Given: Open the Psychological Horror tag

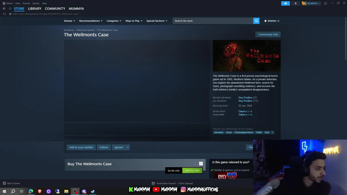Looking at the screenshot, I should [x=244, y=132].
